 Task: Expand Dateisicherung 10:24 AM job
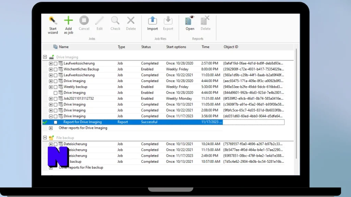(51, 144)
